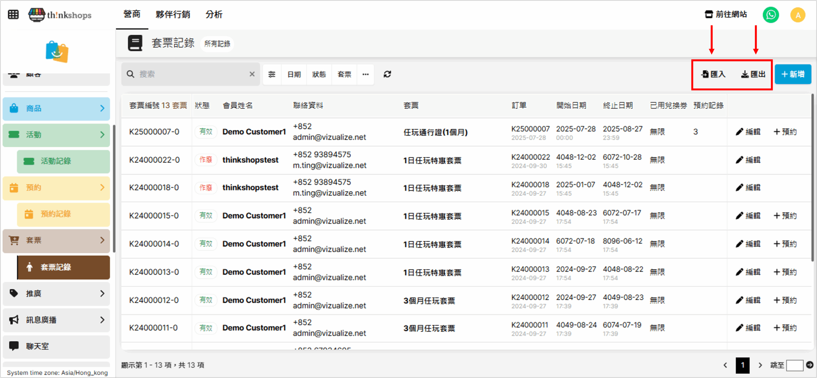This screenshot has width=817, height=378.
Task: Expand the 訊息廣播 sidebar menu
Action: click(x=56, y=320)
